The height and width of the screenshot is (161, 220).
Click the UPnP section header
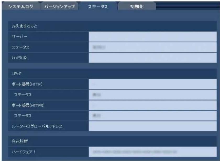pos(113,74)
